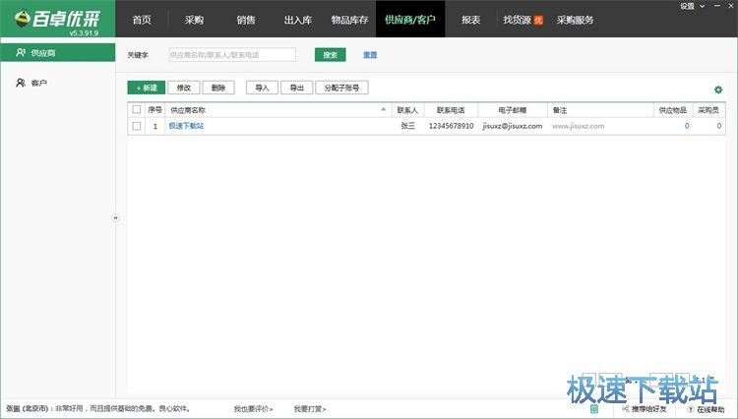Click the 采购员 column header
The width and height of the screenshot is (738, 419).
(x=708, y=110)
